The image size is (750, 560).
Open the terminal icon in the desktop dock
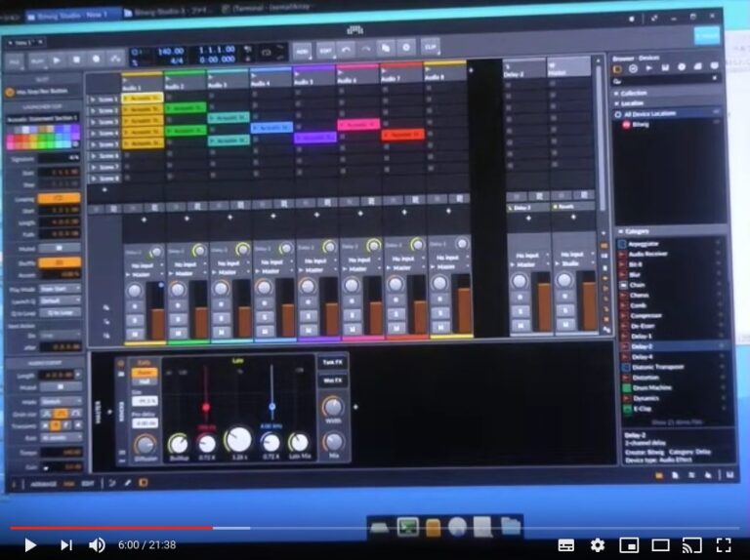click(407, 527)
